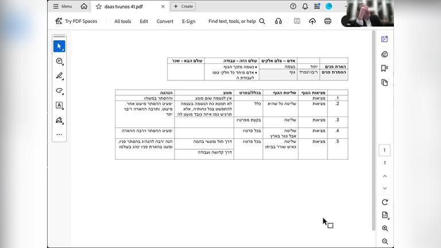Star the daas tvunos 41.pdf document

[99, 6]
